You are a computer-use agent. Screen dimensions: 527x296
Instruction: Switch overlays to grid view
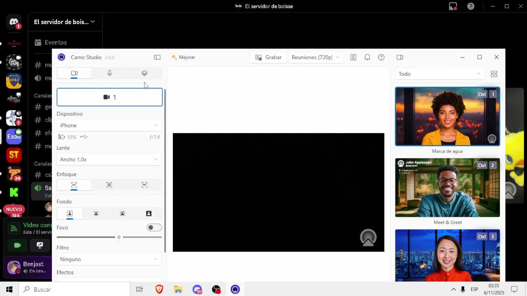tap(494, 74)
